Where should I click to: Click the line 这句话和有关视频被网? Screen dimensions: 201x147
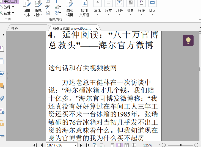pyautogui.click(x=82, y=68)
